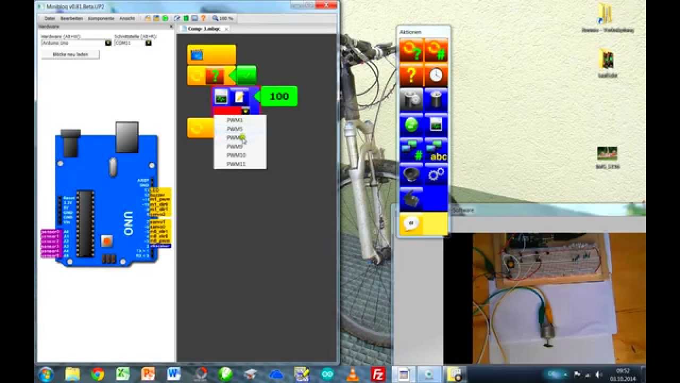The image size is (680, 383).
Task: Expand the Schnittstelle COM port dropdown
Action: (148, 43)
